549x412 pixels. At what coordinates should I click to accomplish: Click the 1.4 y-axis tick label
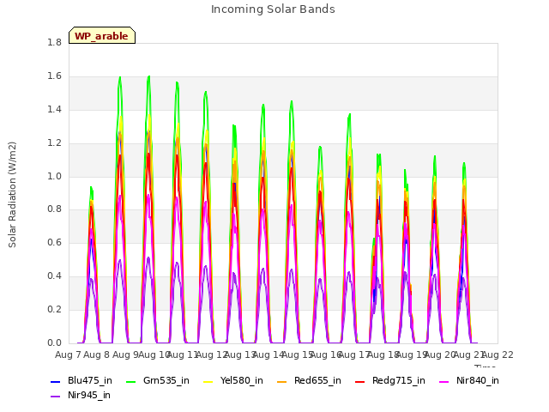(54, 109)
